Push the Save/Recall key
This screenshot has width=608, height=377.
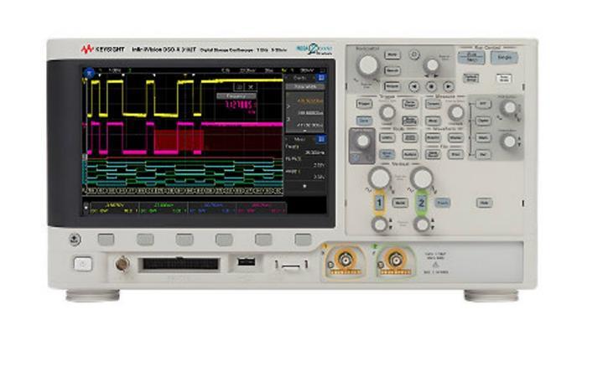coord(433,154)
